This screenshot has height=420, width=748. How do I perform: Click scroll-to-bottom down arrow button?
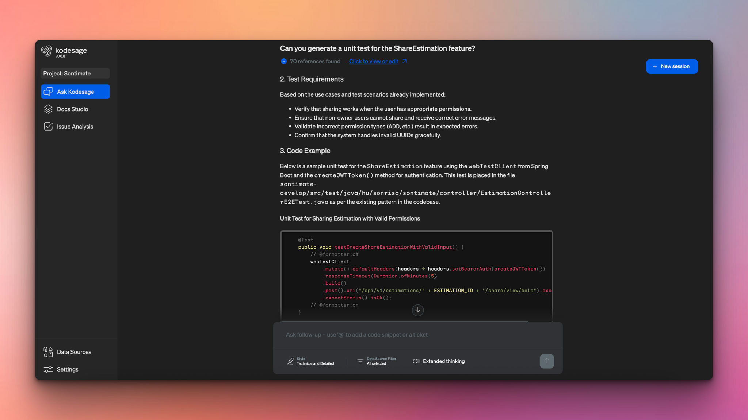click(x=418, y=310)
